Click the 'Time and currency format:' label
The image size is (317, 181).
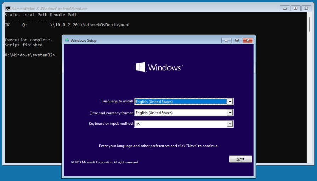[x=111, y=113]
